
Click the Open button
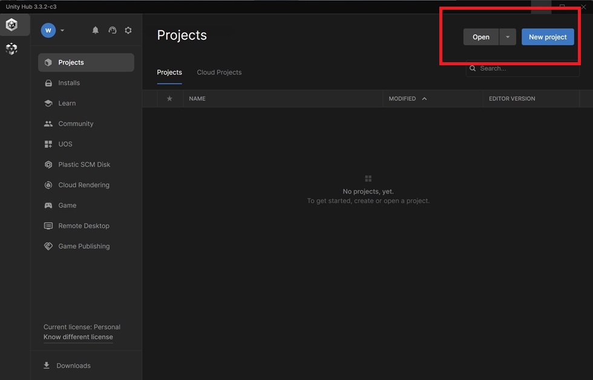tap(481, 37)
